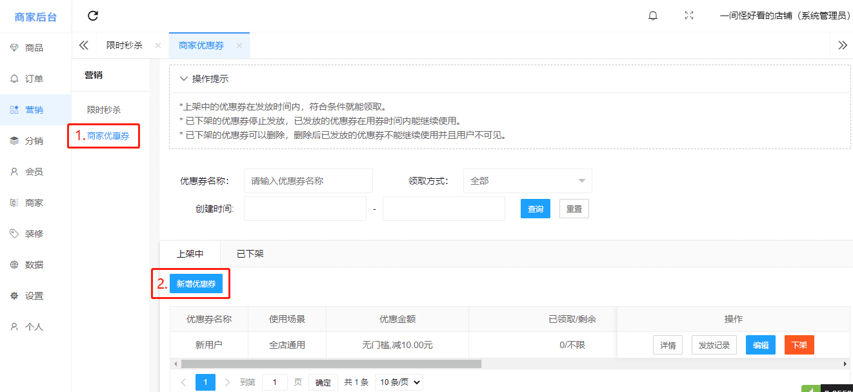Open the 10条/页 page size selector
Viewport: 853px width, 392px height.
click(x=399, y=382)
